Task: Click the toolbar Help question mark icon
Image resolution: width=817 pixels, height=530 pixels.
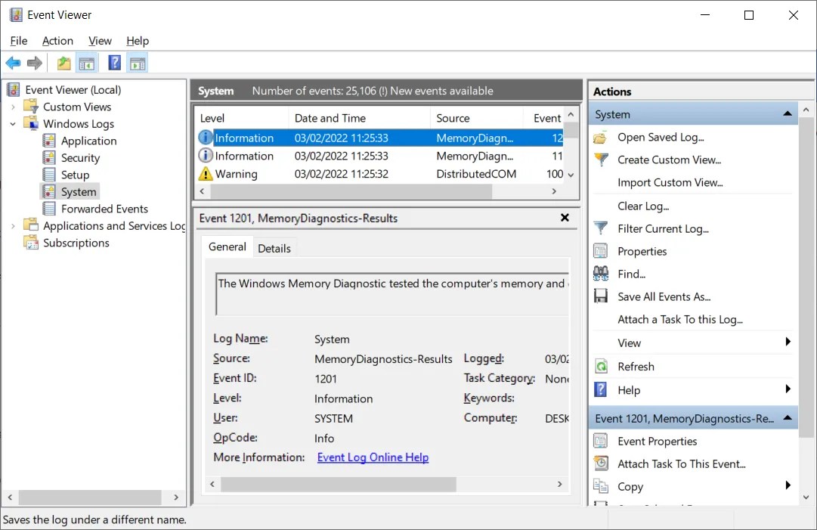Action: pos(114,63)
